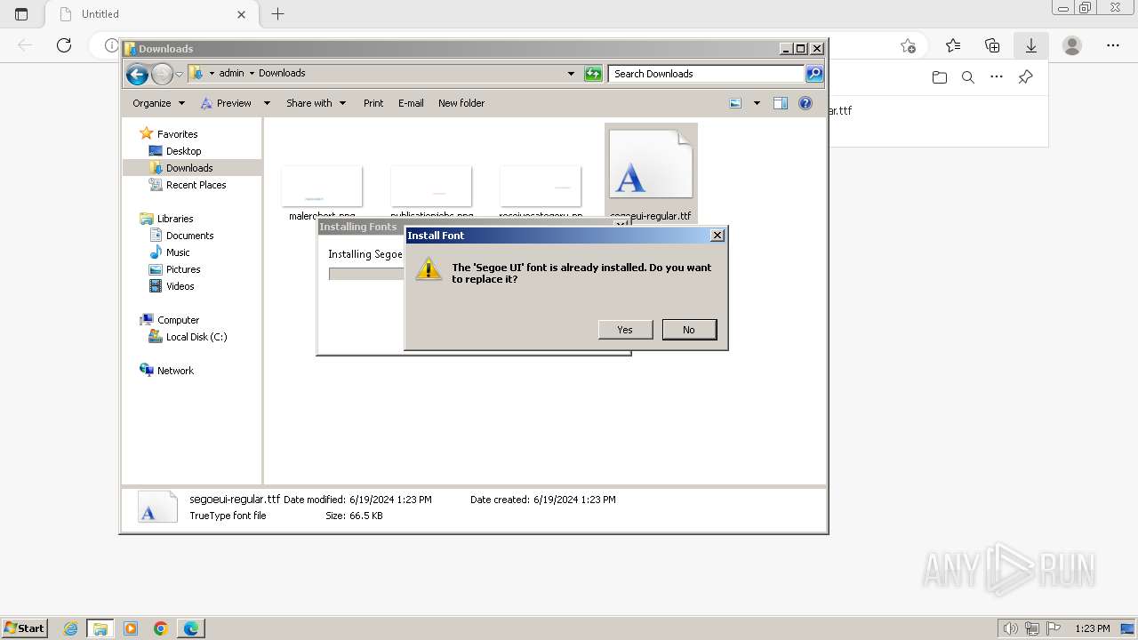Open the Documents library
The width and height of the screenshot is (1138, 640).
[x=189, y=236]
